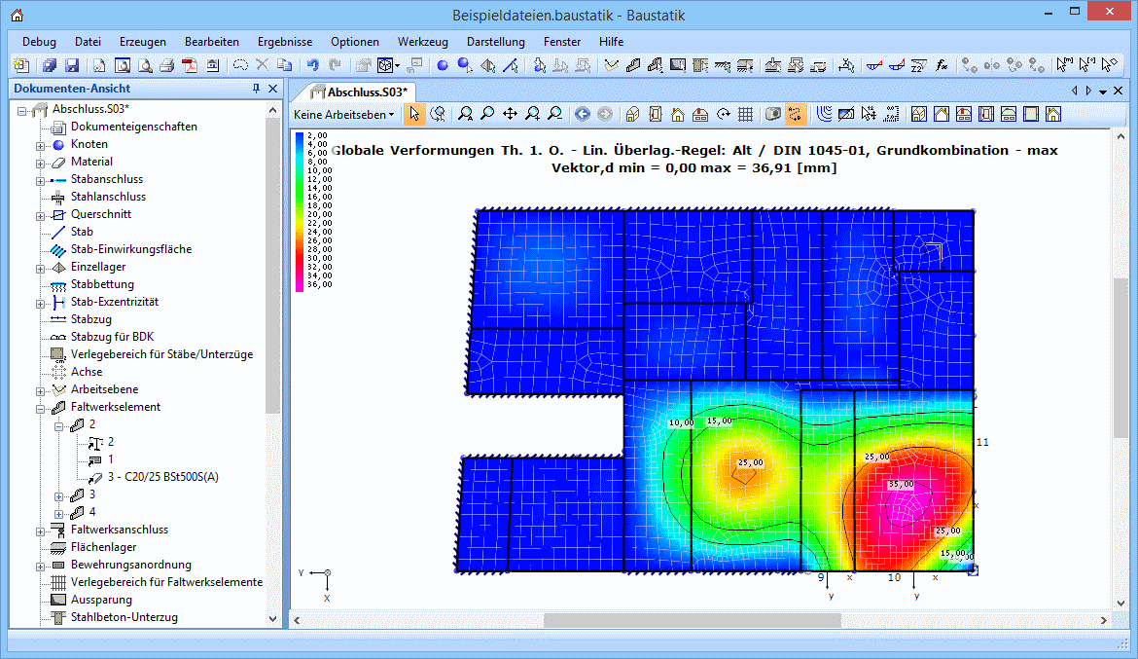Collapse the Faltwerkselement tree node
This screenshot has height=659, width=1138.
[41, 408]
